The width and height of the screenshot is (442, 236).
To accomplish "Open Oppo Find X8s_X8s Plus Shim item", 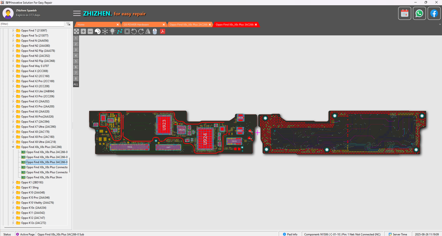I will click(44, 177).
